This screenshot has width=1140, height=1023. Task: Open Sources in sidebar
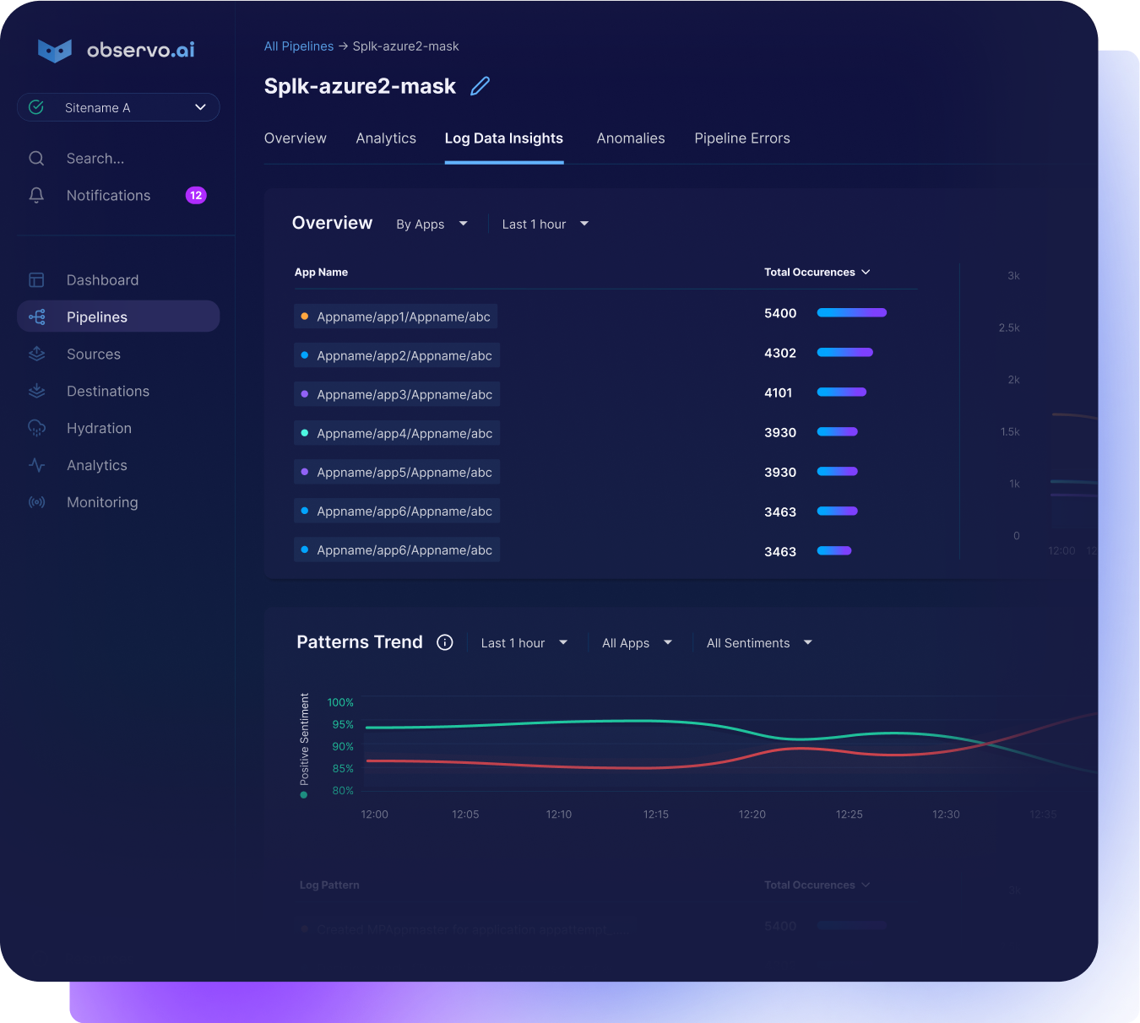pyautogui.click(x=118, y=355)
